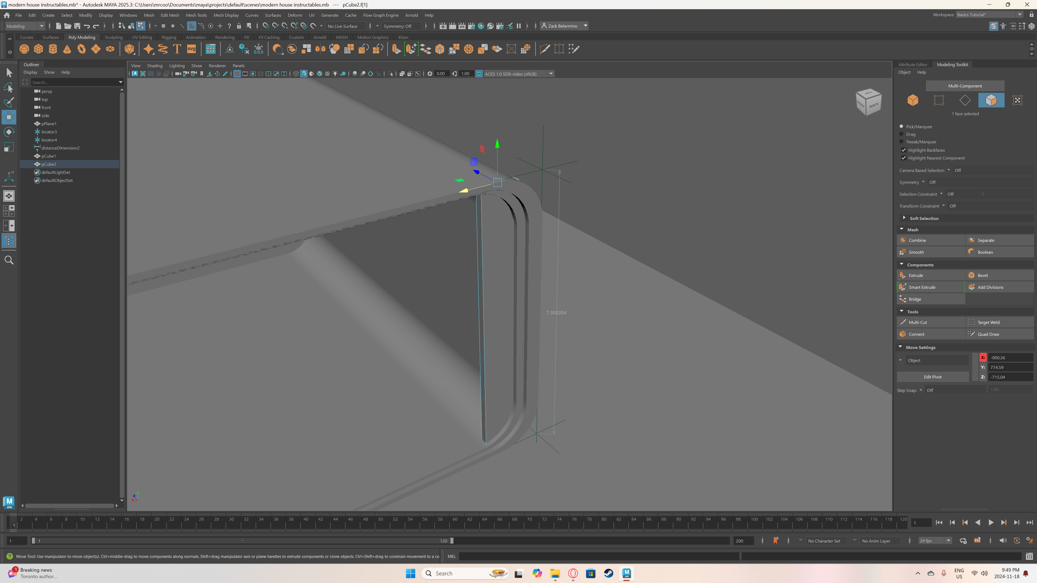Select object selection mode in Modeling Toolkit
Screen dimensions: 1037x583
[x=913, y=100]
